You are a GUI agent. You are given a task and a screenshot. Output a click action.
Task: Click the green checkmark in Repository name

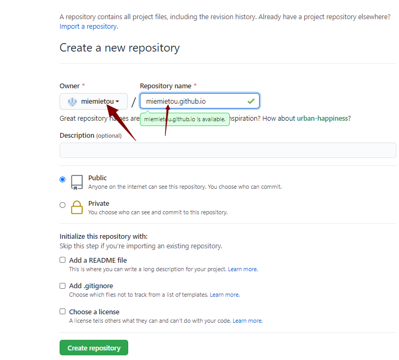[x=251, y=101]
